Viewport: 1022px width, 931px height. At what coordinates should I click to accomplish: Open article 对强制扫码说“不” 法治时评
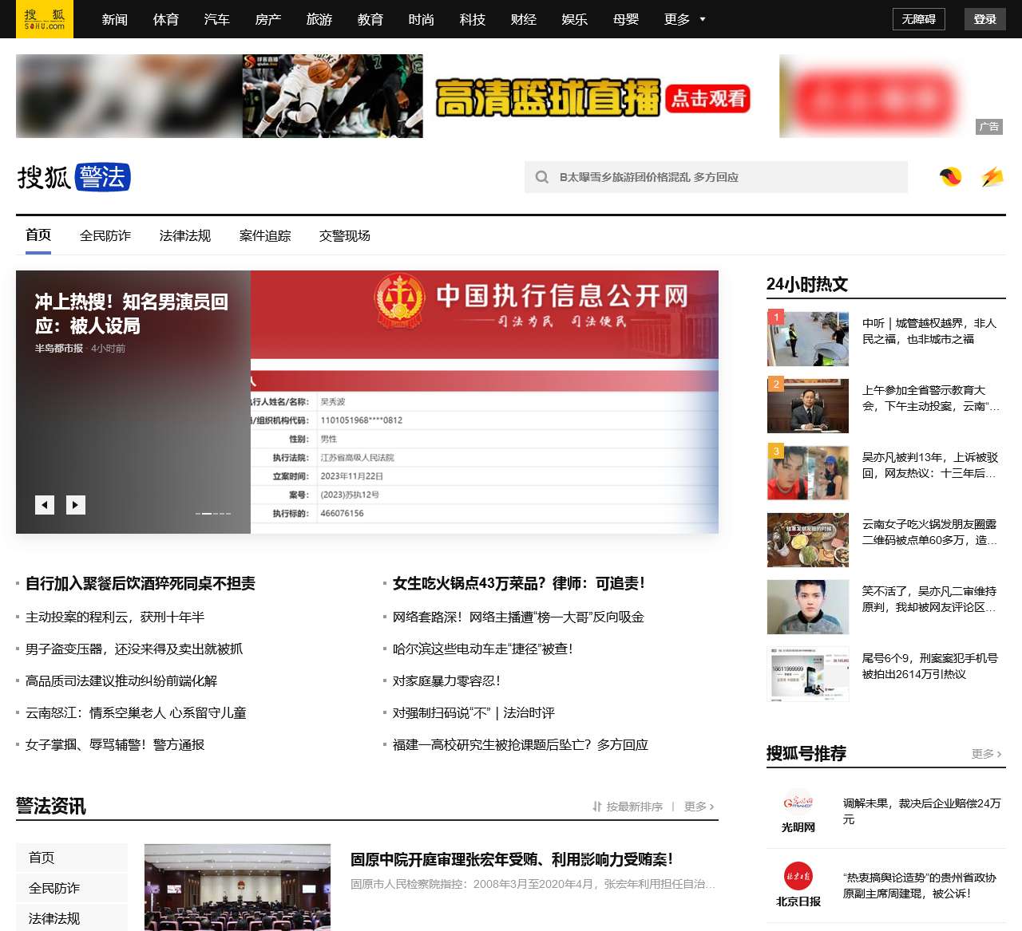pyautogui.click(x=473, y=712)
